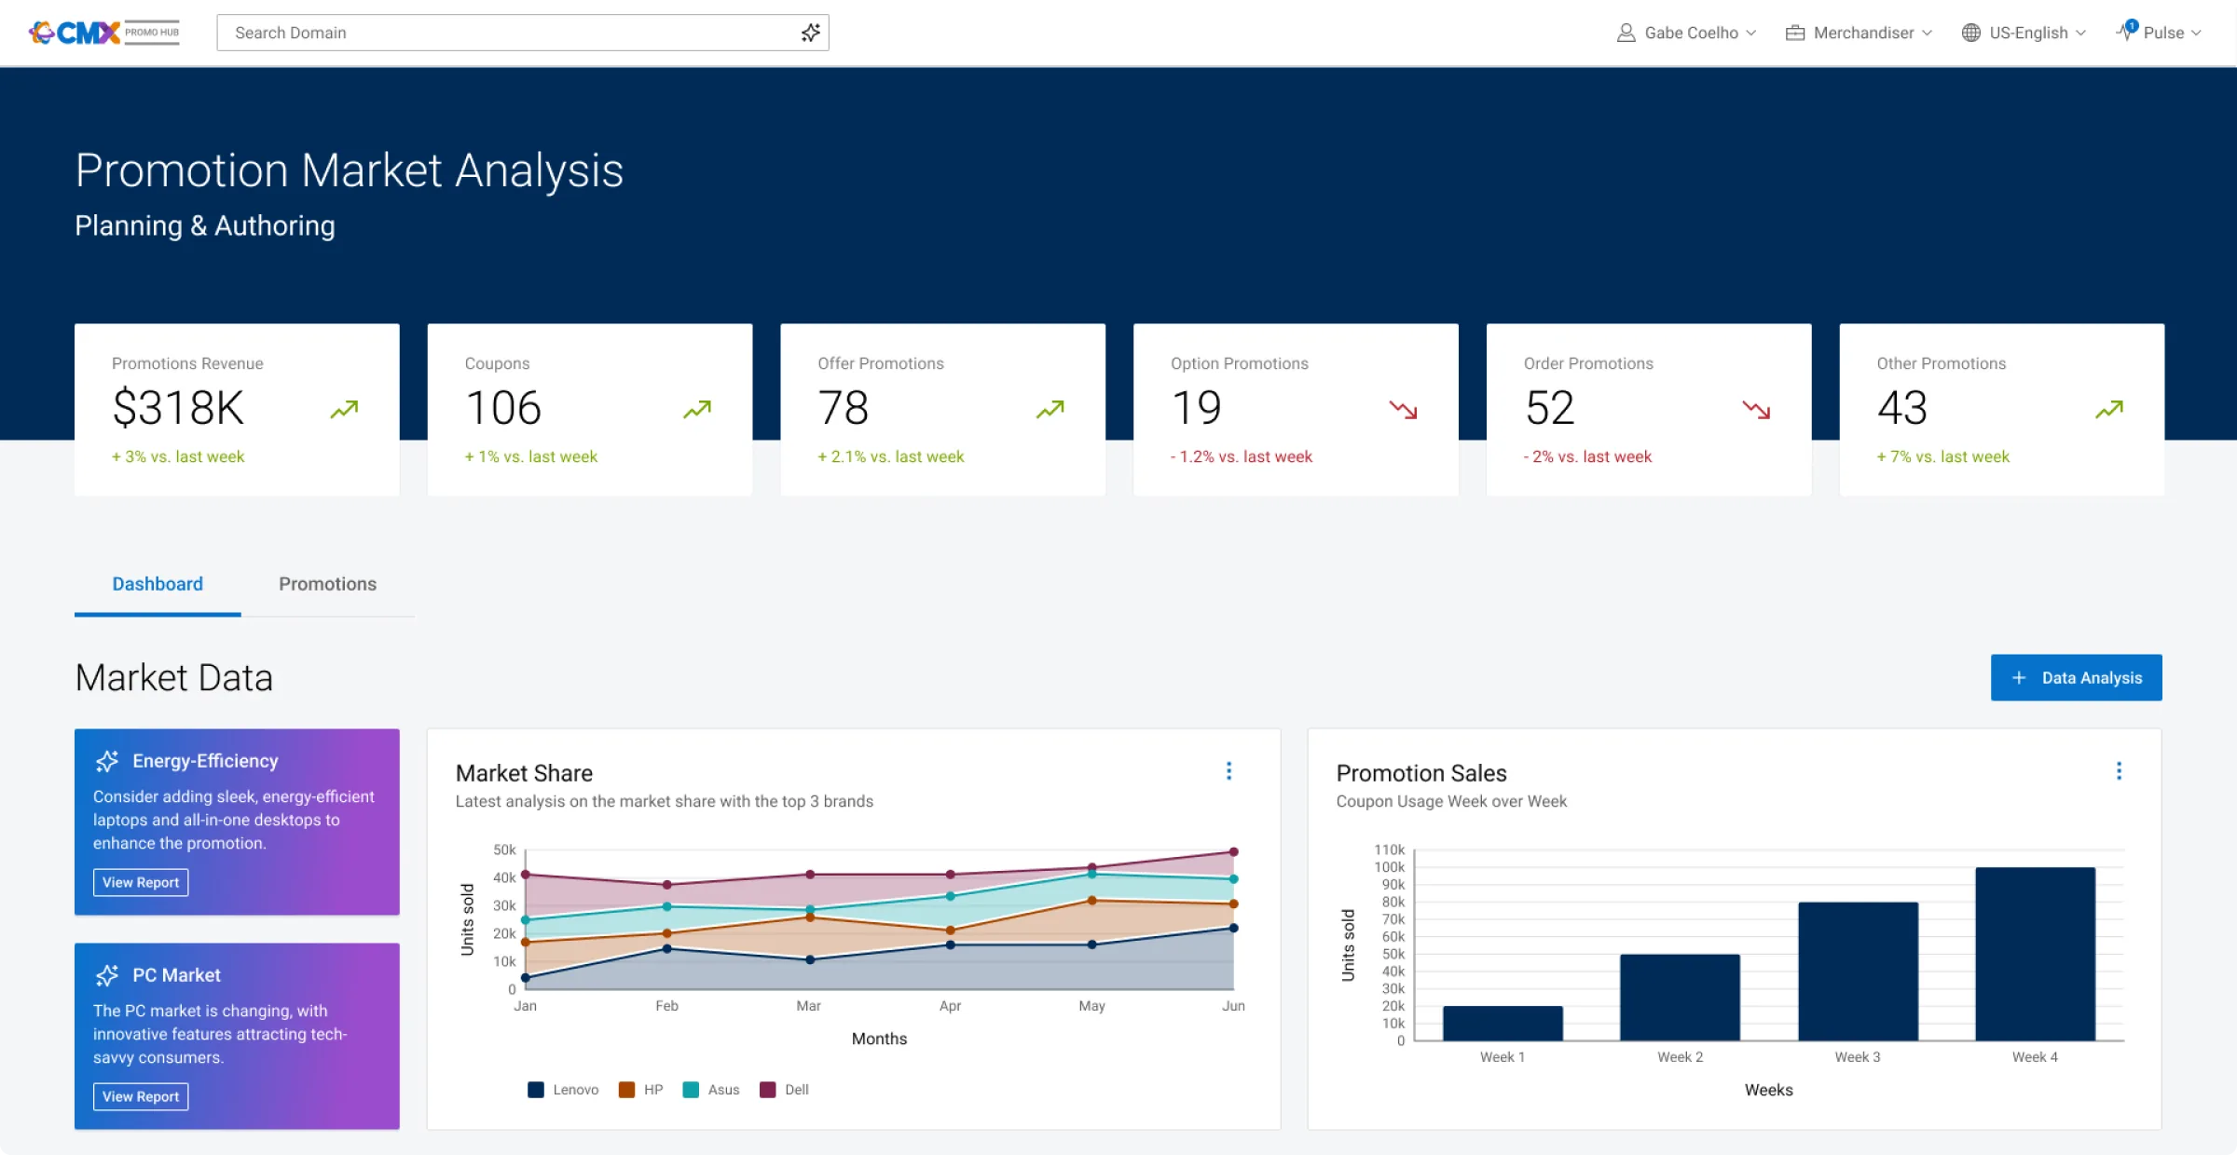This screenshot has width=2237, height=1155.
Task: Toggle the Lenovo series in chart legend
Action: [563, 1090]
